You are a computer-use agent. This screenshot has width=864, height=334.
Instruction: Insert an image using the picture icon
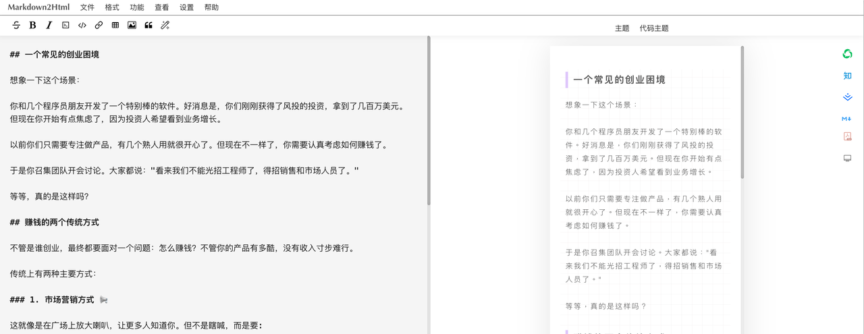132,25
